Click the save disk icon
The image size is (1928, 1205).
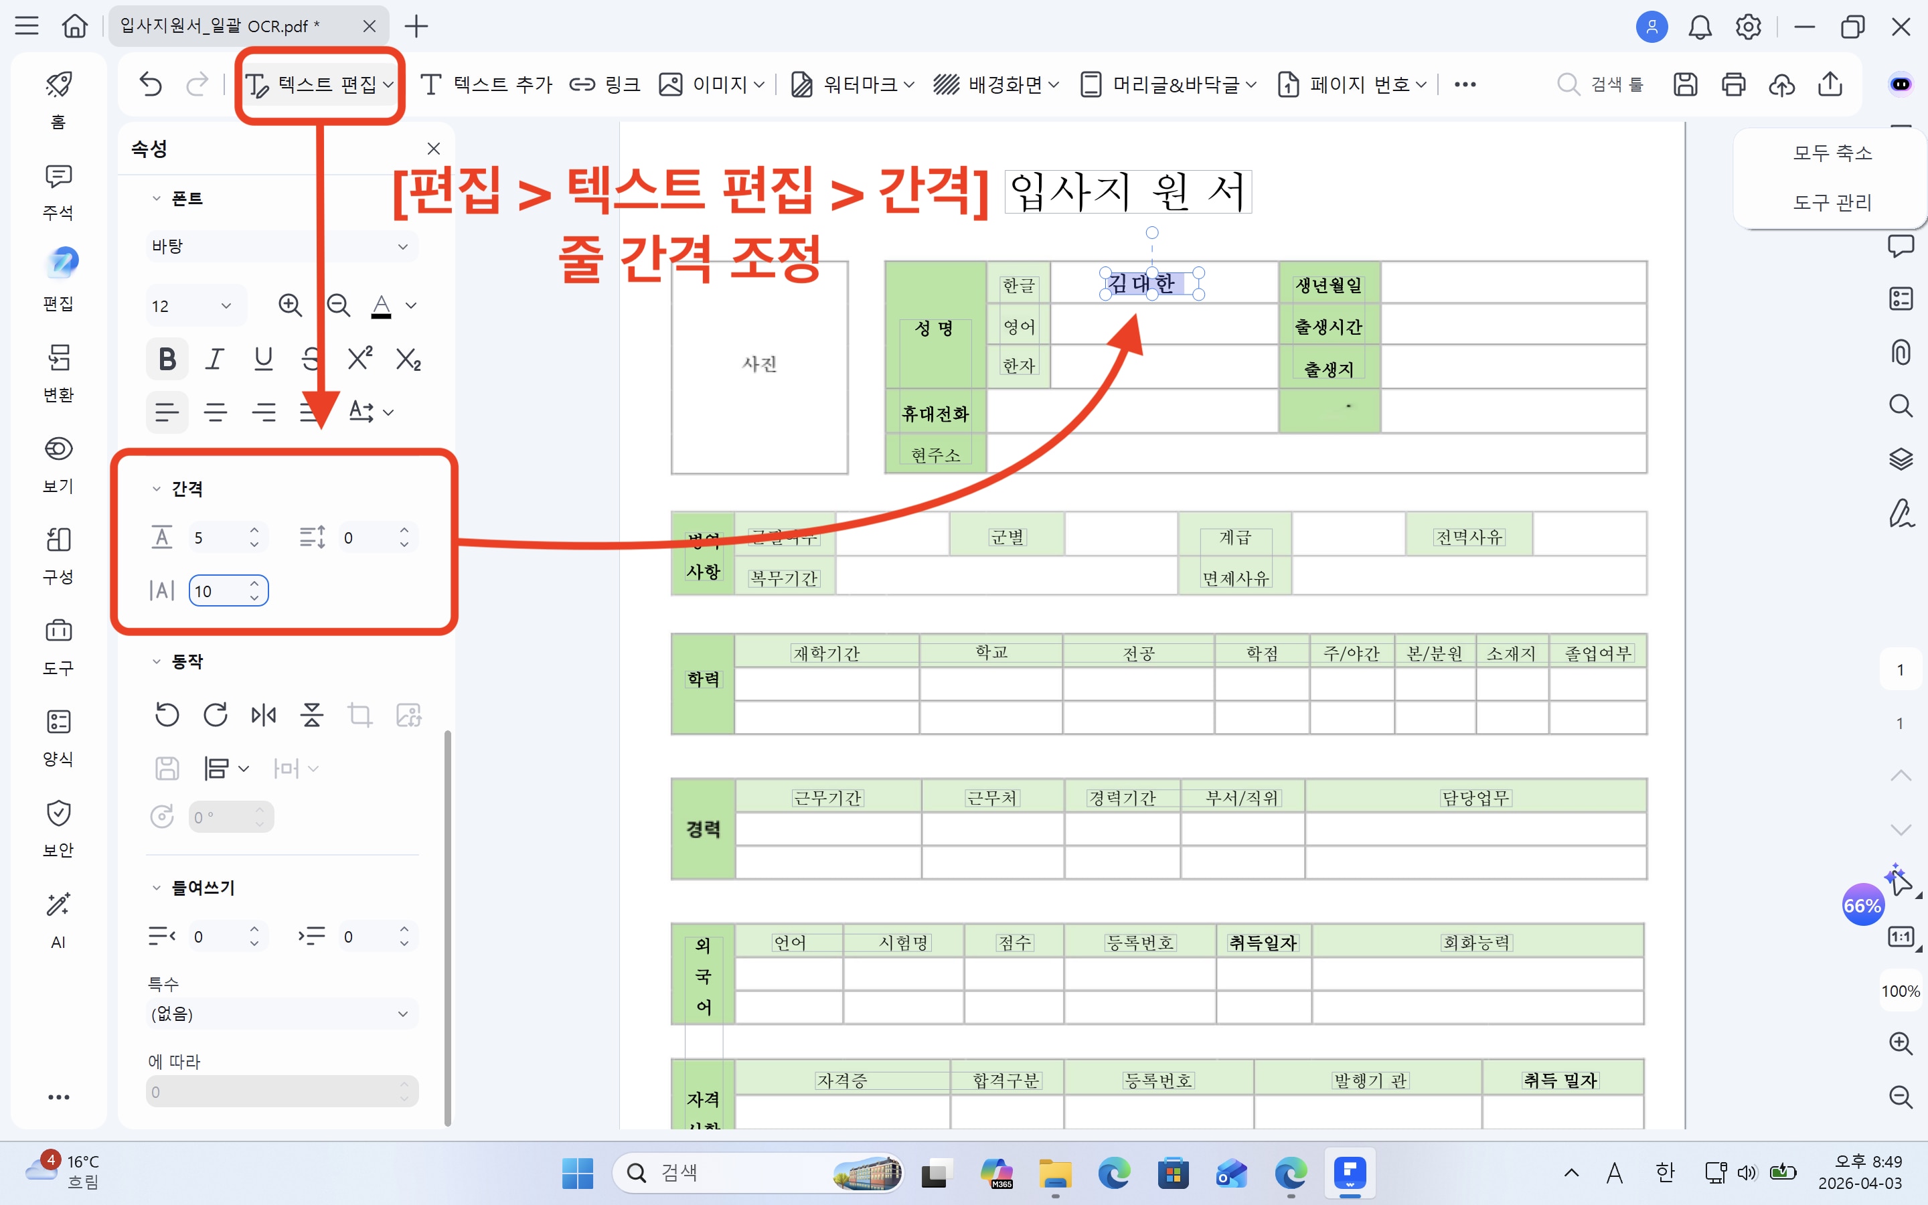coord(1684,84)
